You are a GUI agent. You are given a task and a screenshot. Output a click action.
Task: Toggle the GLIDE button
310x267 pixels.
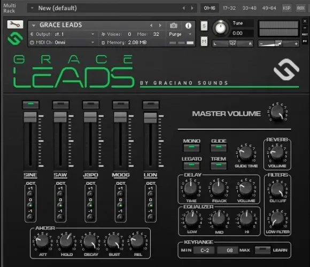click(x=219, y=148)
